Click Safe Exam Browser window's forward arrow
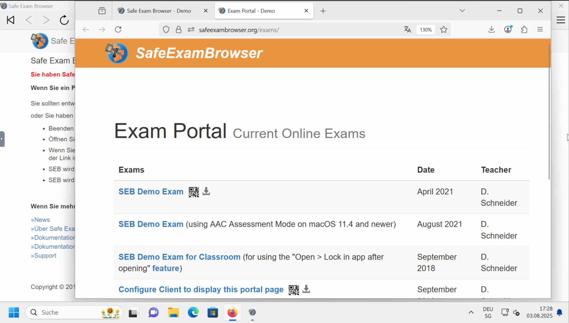Screen dimensions: 569x323 coord(46,20)
